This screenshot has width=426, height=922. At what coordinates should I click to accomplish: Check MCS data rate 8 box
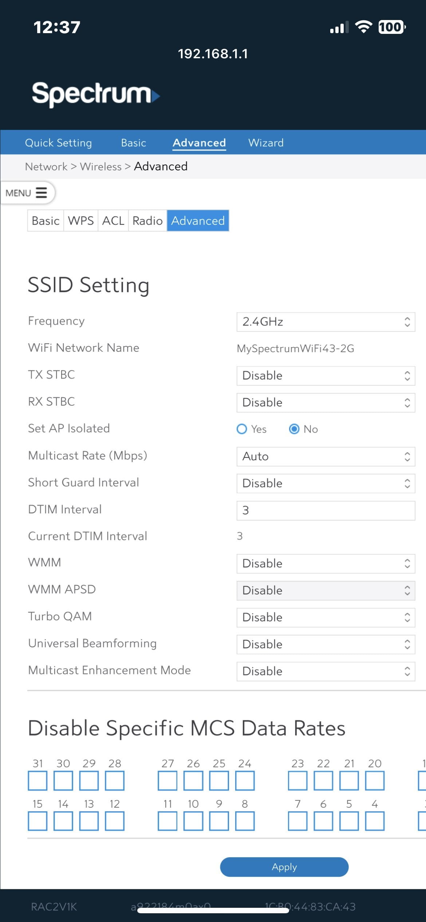coord(245,821)
